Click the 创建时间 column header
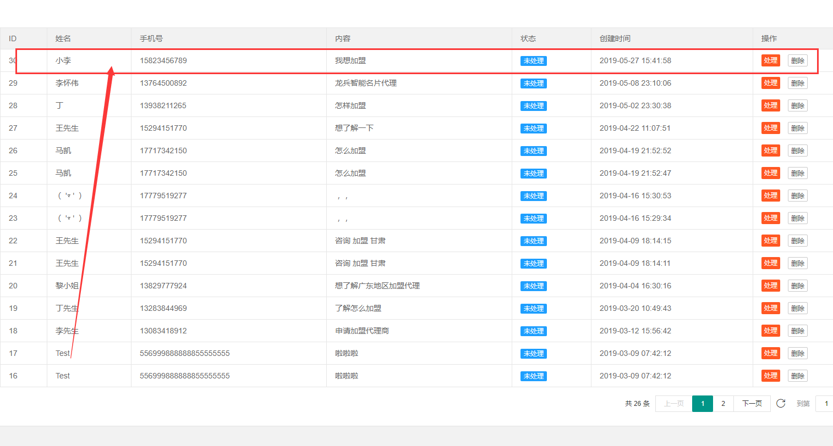 [x=615, y=38]
